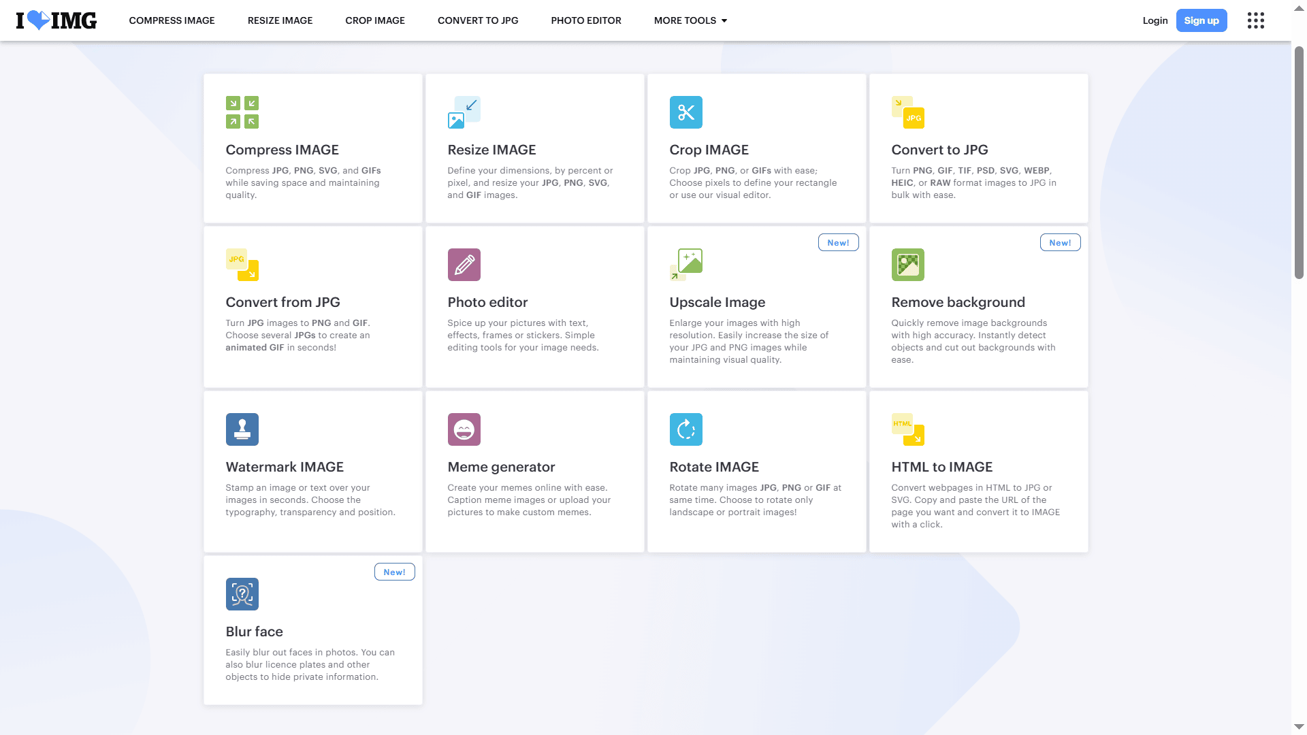
Task: Click the Blur face icon
Action: [x=242, y=594]
